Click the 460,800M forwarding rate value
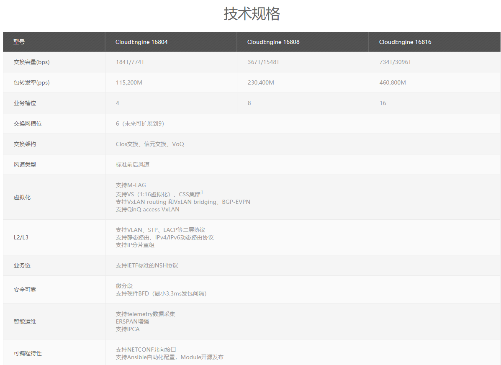 [393, 82]
